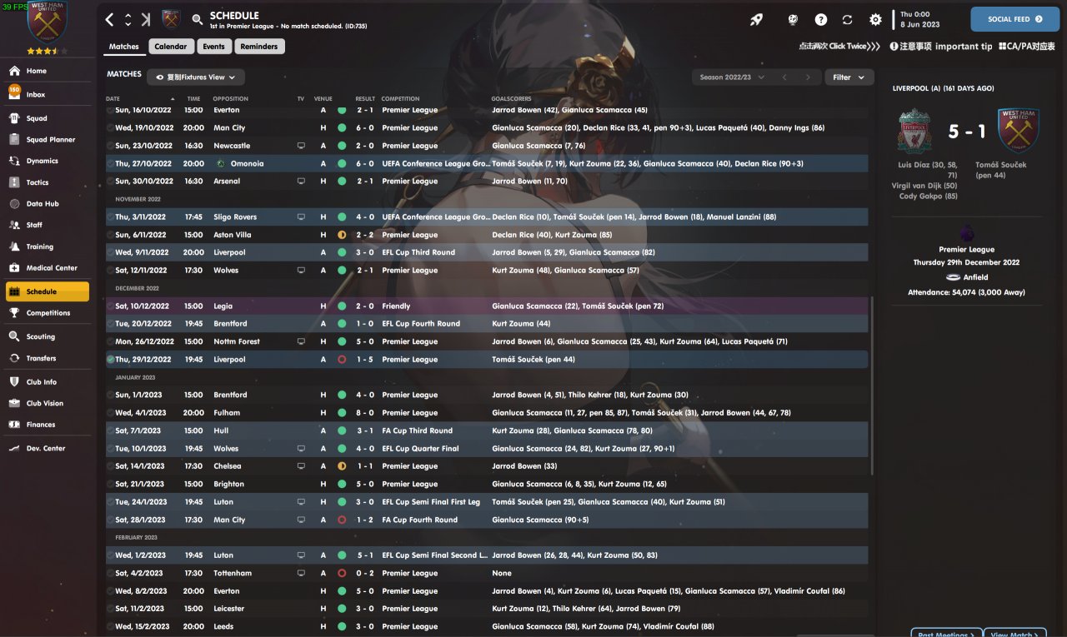Click the TV icon in the Newcastle row
Viewport: 1067px width, 637px height.
301,146
